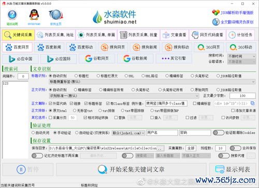Image resolution: width=259 pixels, height=188 pixels.
Task: Select 百度移动 search engine
Action: [x=81, y=47]
